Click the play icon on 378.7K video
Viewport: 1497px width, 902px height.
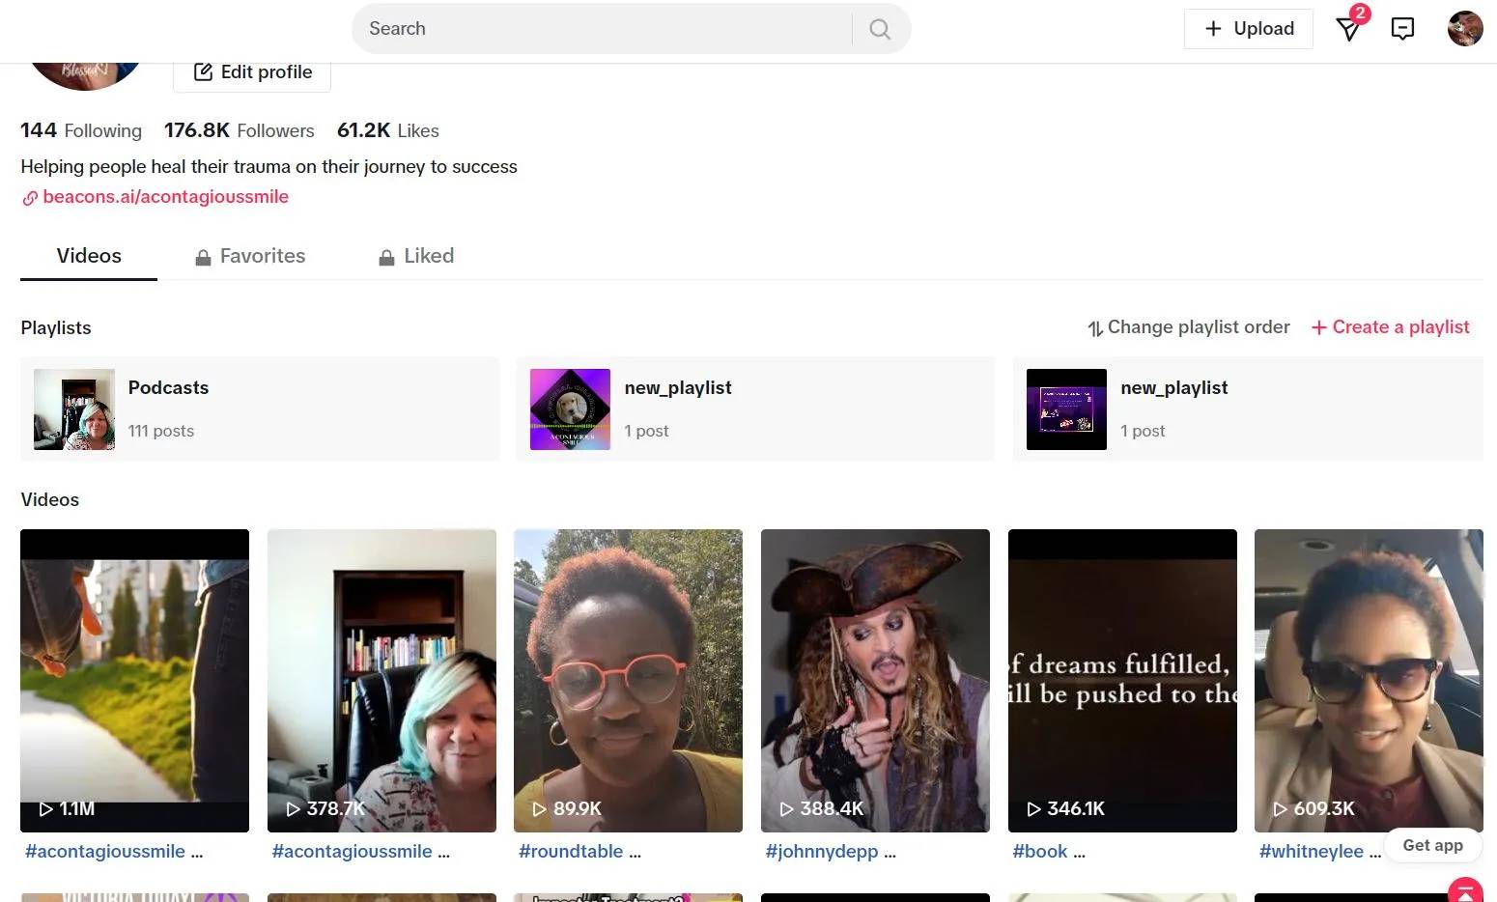pyautogui.click(x=293, y=809)
